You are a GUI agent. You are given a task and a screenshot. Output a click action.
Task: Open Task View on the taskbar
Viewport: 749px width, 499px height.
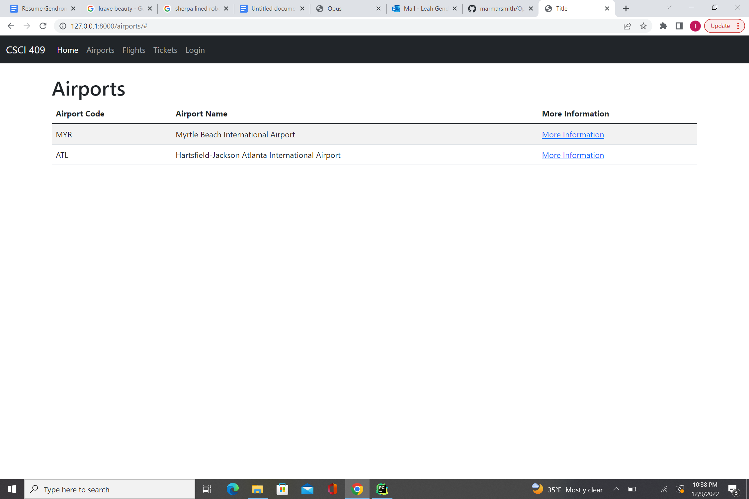(x=207, y=489)
